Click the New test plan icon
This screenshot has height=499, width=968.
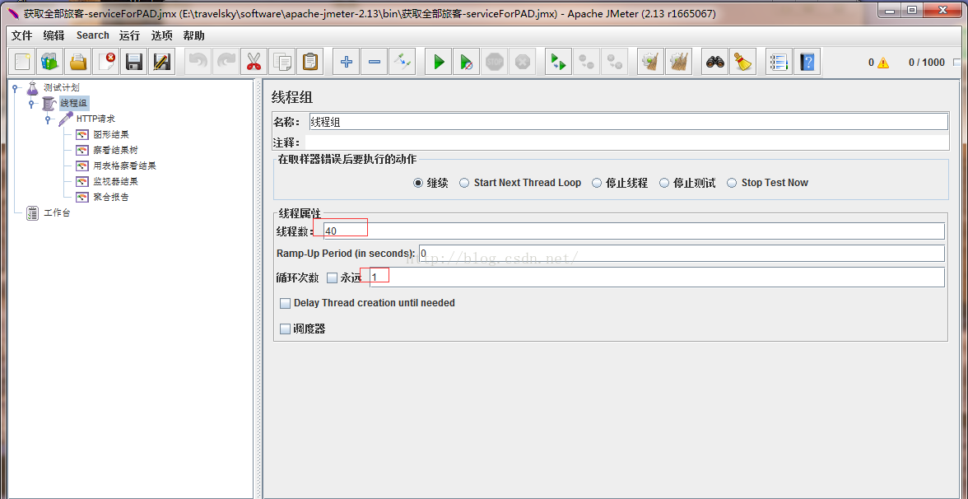point(23,62)
